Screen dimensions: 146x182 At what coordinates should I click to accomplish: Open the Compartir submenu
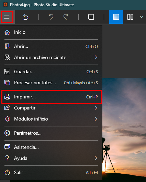(x=51, y=108)
